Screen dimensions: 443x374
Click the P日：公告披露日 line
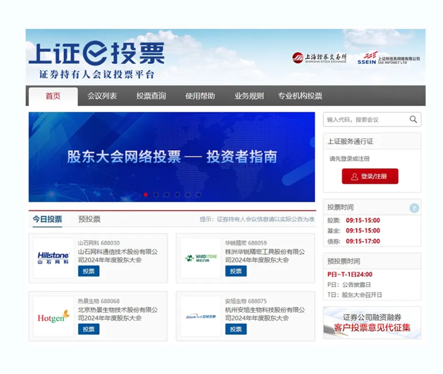[x=349, y=285]
